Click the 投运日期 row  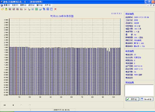pos(134,69)
